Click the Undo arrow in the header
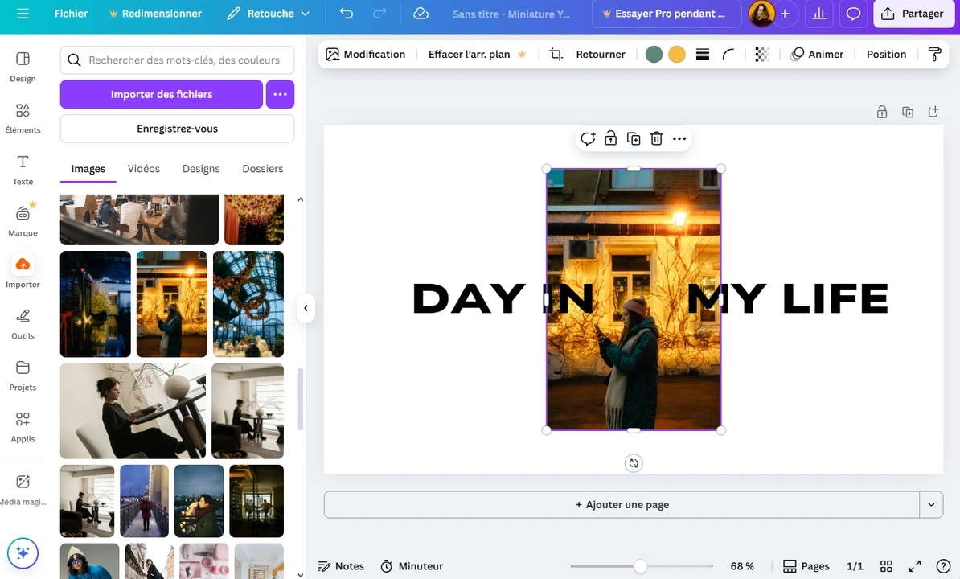Viewport: 960px width, 579px height. pyautogui.click(x=346, y=14)
